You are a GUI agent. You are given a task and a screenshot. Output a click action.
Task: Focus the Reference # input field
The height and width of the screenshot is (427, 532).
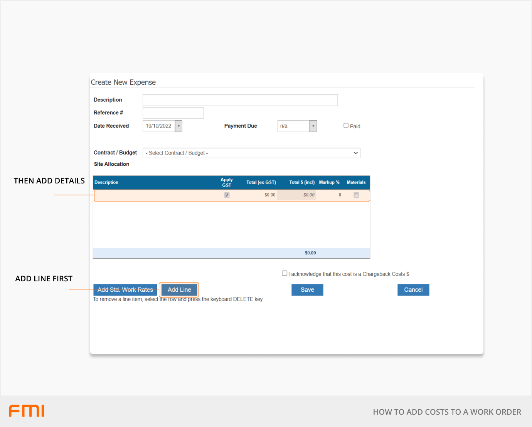pos(173,113)
